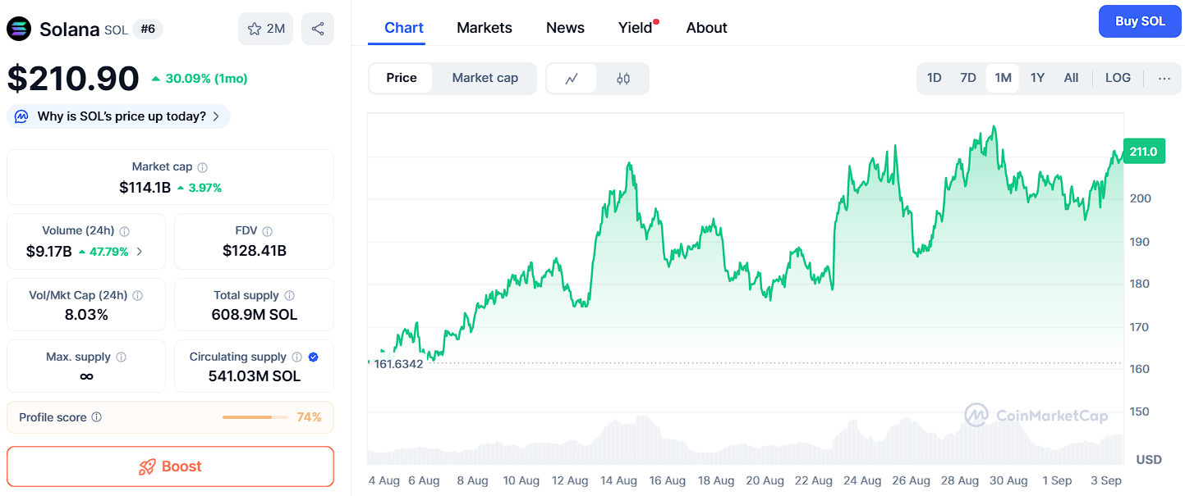1185x496 pixels.
Task: Click the Profile score progress bar
Action: (255, 417)
